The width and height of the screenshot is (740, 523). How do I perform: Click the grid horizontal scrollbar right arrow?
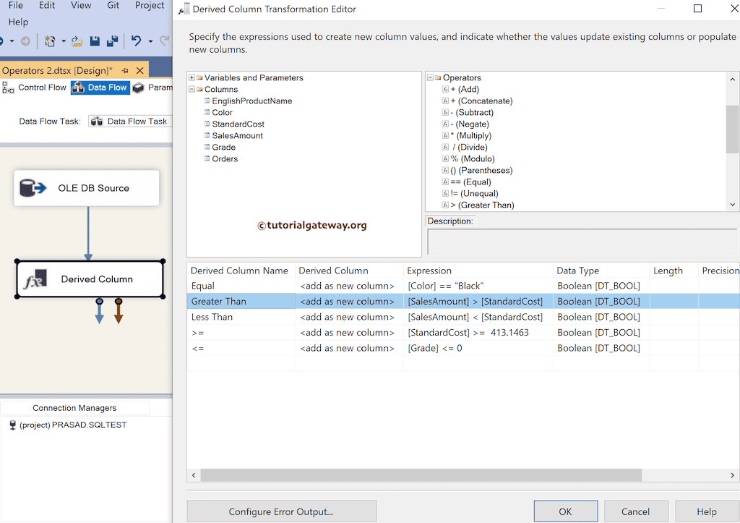pos(733,475)
